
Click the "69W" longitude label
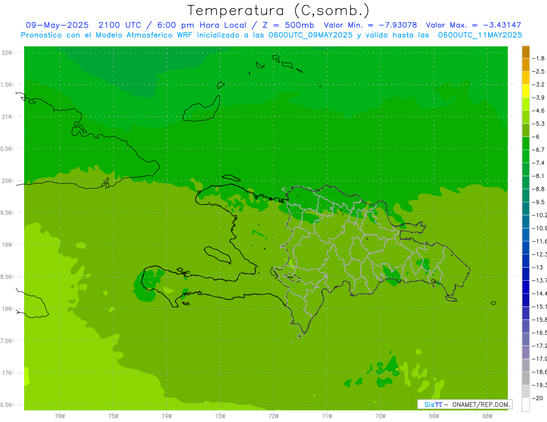click(434, 416)
